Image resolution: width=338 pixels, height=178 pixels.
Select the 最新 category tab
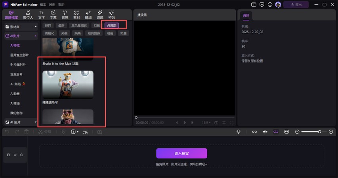tap(61, 25)
